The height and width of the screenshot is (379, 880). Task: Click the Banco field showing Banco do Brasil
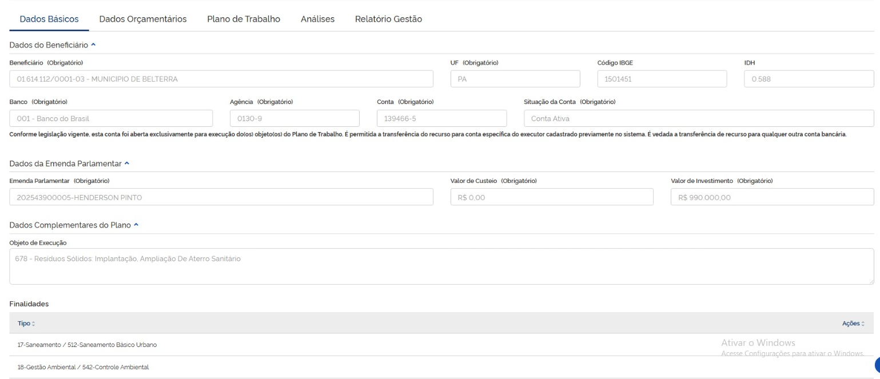(111, 118)
